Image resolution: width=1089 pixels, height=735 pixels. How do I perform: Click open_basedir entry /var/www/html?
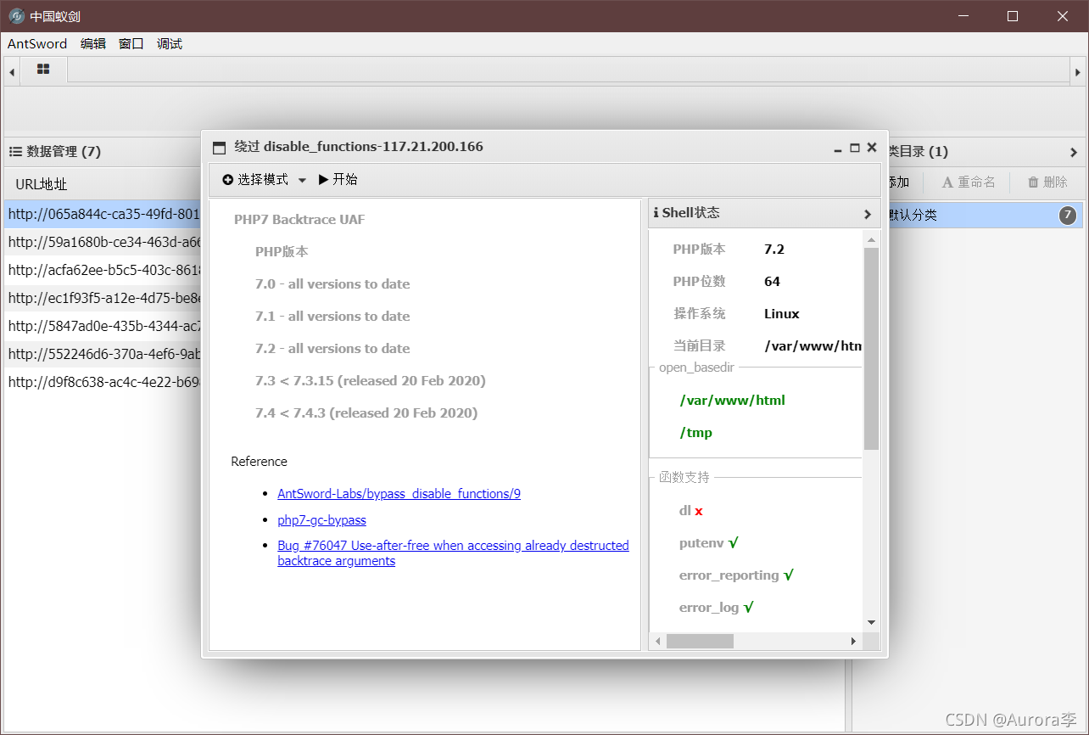pos(733,400)
